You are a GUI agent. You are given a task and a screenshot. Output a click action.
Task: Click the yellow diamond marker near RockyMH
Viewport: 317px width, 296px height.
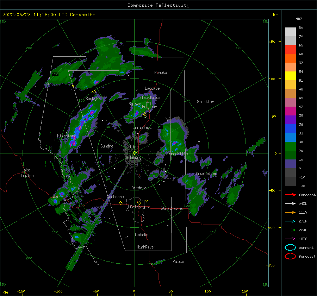pos(94,92)
